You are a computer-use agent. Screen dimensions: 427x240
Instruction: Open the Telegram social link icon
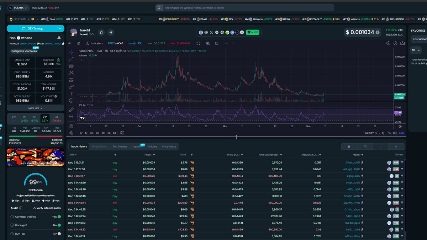pos(217,32)
